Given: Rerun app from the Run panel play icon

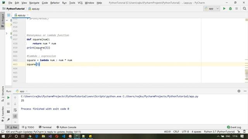Looking at the screenshot, I should pos(9,98).
